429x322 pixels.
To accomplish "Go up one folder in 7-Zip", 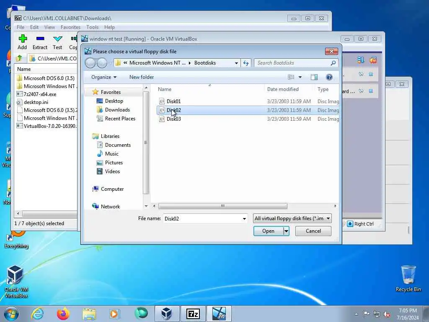I will point(19,58).
